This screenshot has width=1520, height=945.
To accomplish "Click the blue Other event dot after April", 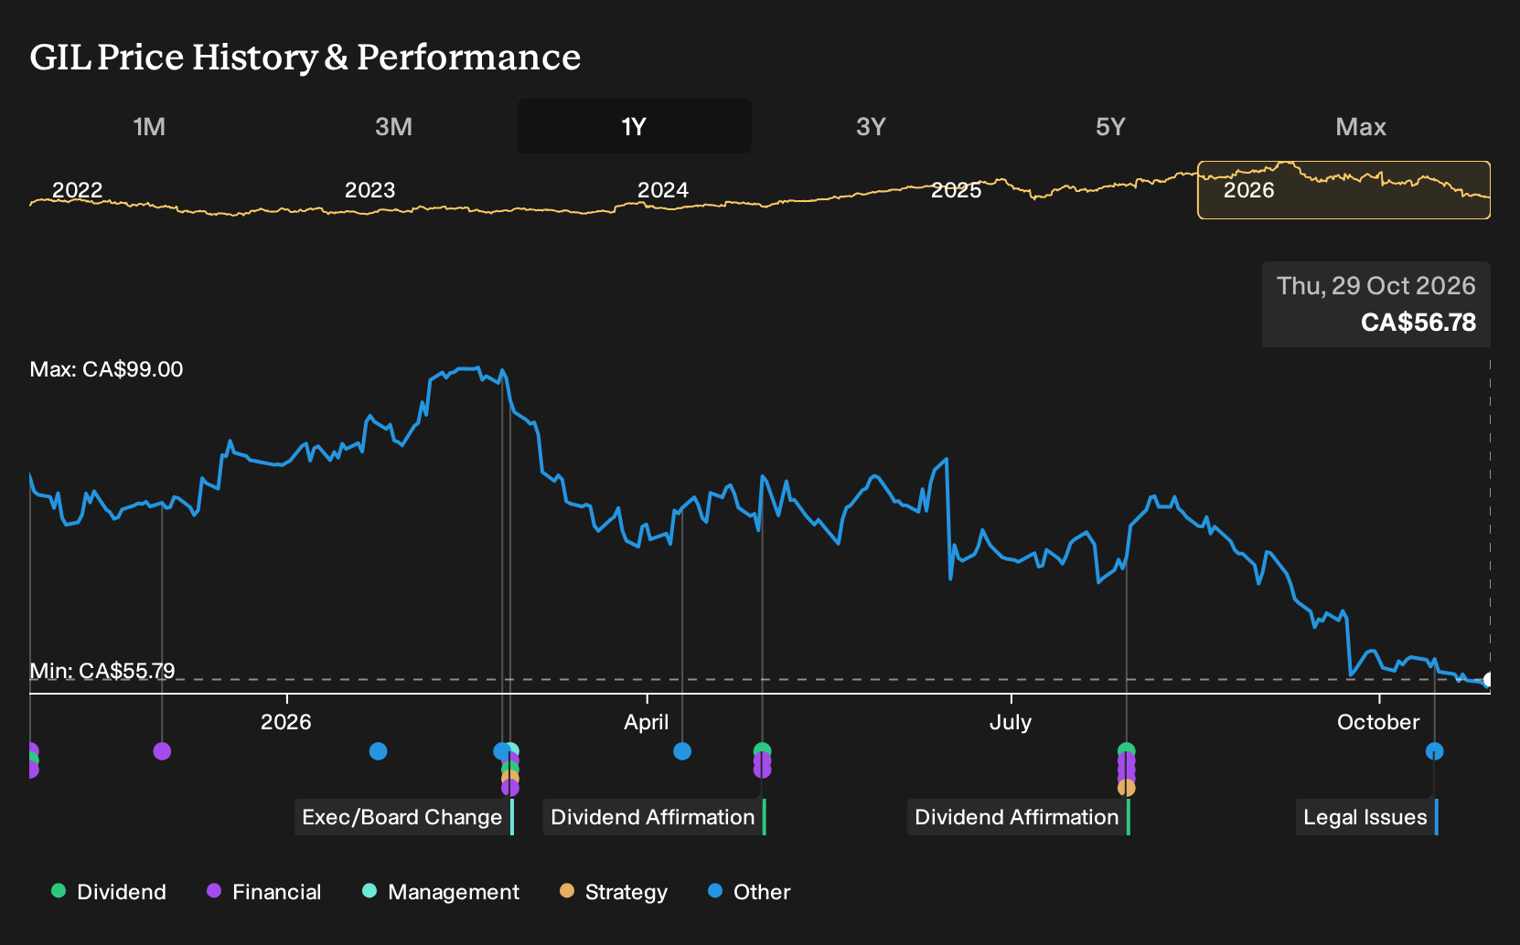I will coord(681,751).
